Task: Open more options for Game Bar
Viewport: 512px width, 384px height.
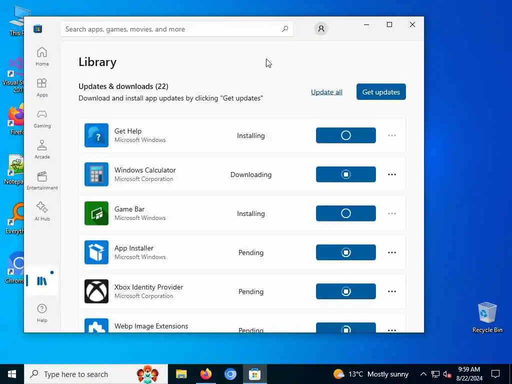Action: 392,213
